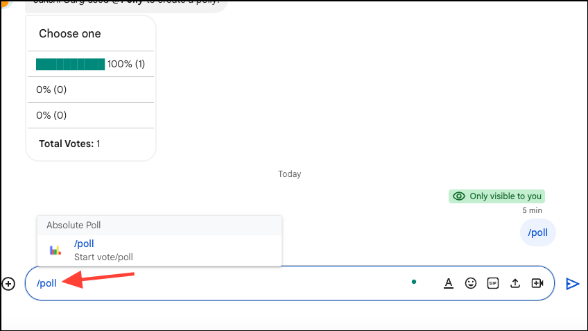Click the eye icon in visibility badge
This screenshot has height=331, width=588.
pos(458,196)
